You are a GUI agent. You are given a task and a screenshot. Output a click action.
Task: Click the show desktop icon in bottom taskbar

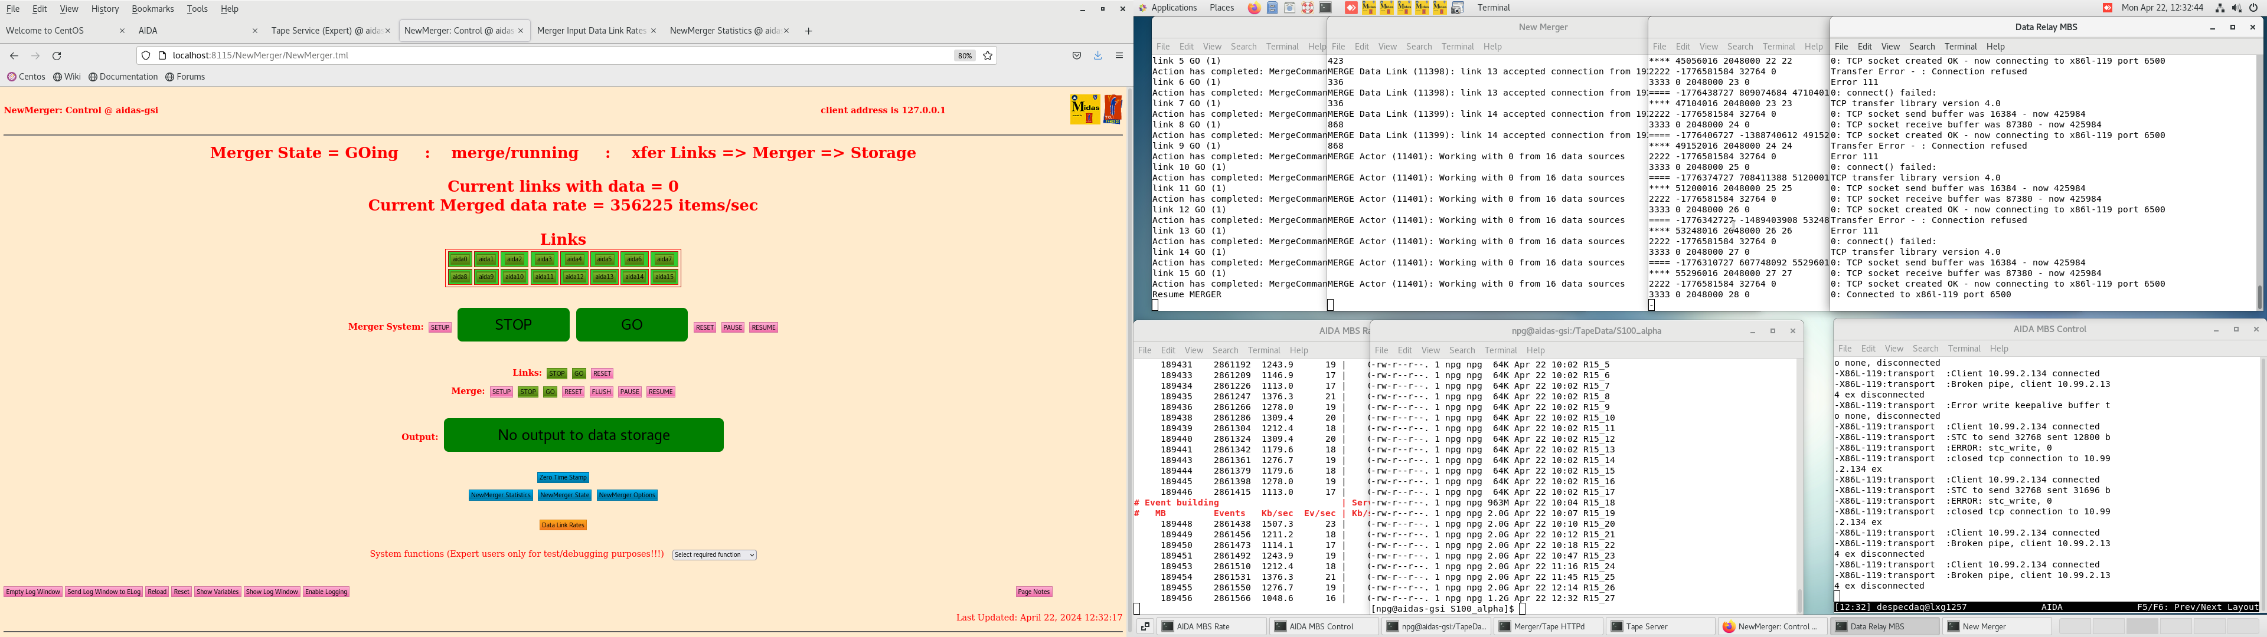[x=1145, y=626]
